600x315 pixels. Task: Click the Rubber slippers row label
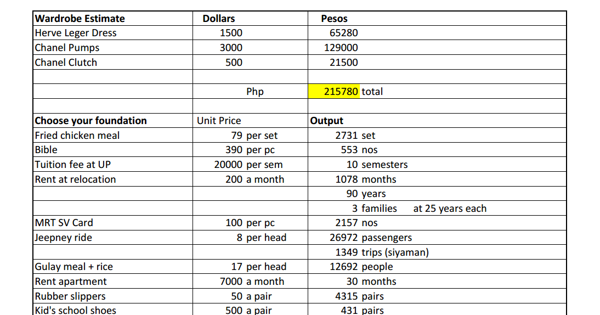coord(113,296)
